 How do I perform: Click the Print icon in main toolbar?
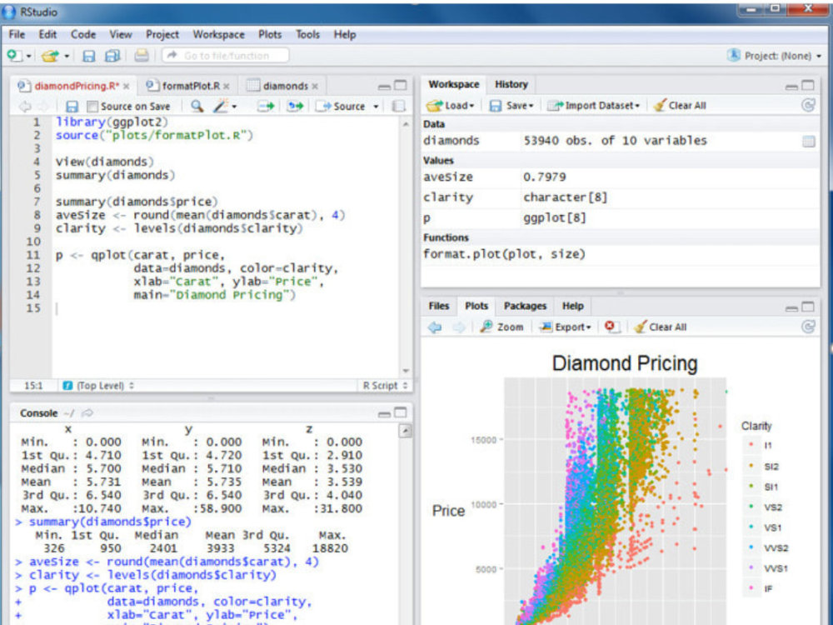click(x=142, y=55)
